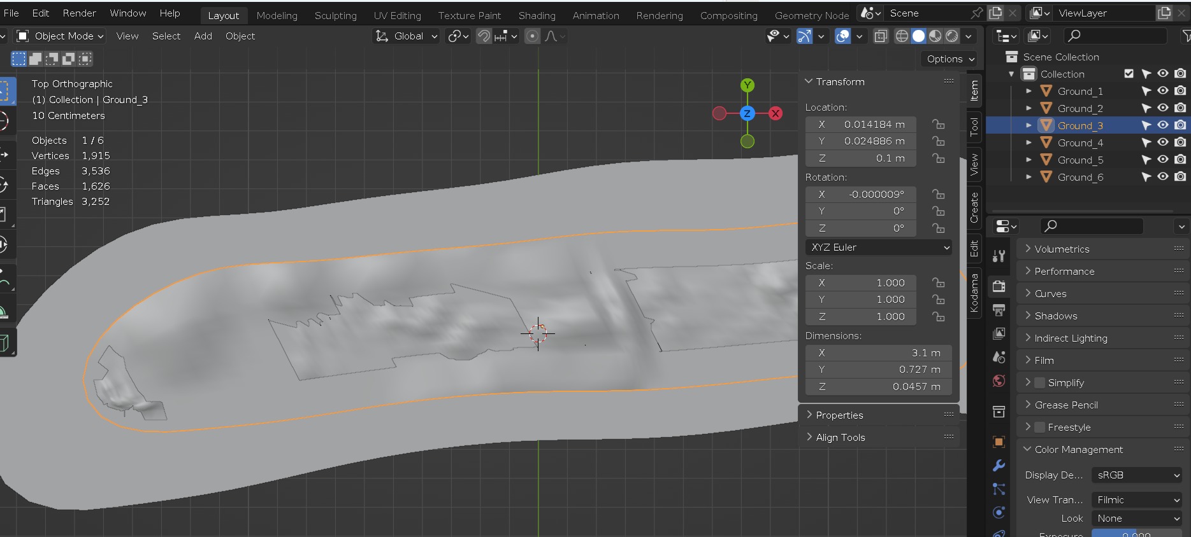Open outliner filter funnel icon
Screen dimensions: 1191x537
(x=1185, y=36)
